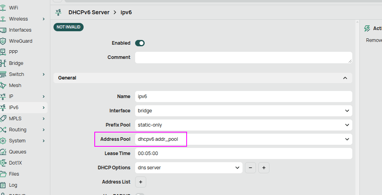The width and height of the screenshot is (382, 195).
Task: Open the Prefix Pool dropdown
Action: pyautogui.click(x=243, y=125)
